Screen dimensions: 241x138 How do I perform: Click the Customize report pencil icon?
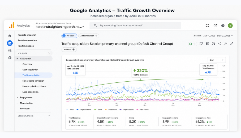click(231, 44)
